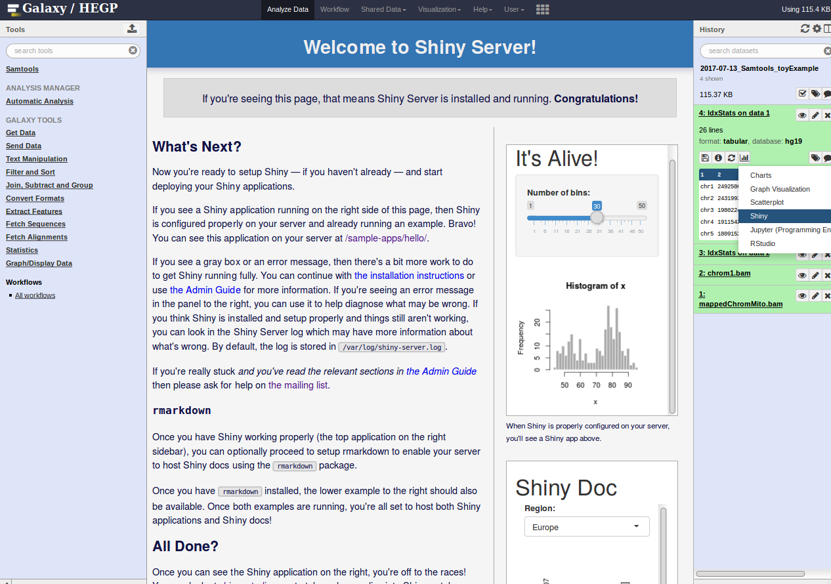Clear the search tools field

pyautogui.click(x=133, y=51)
